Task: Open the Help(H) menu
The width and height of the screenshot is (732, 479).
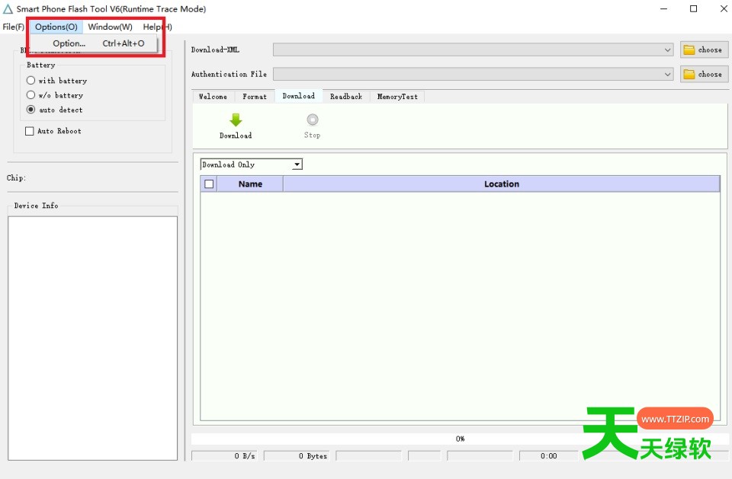Action: (x=157, y=27)
